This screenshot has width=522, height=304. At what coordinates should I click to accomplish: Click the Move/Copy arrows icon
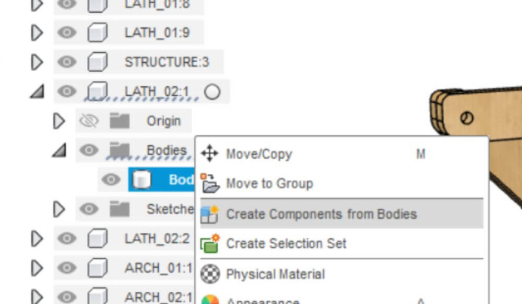(210, 154)
